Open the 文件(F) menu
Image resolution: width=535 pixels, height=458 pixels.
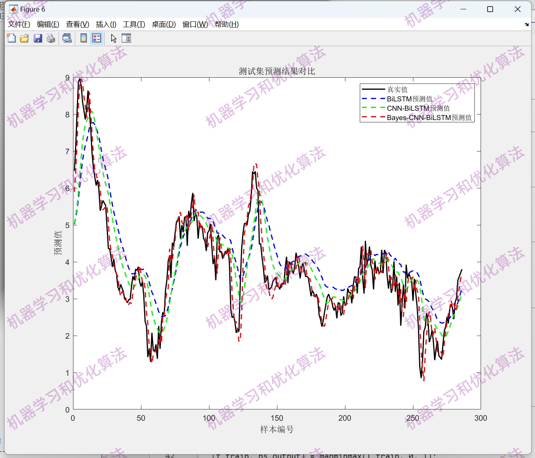coord(18,24)
